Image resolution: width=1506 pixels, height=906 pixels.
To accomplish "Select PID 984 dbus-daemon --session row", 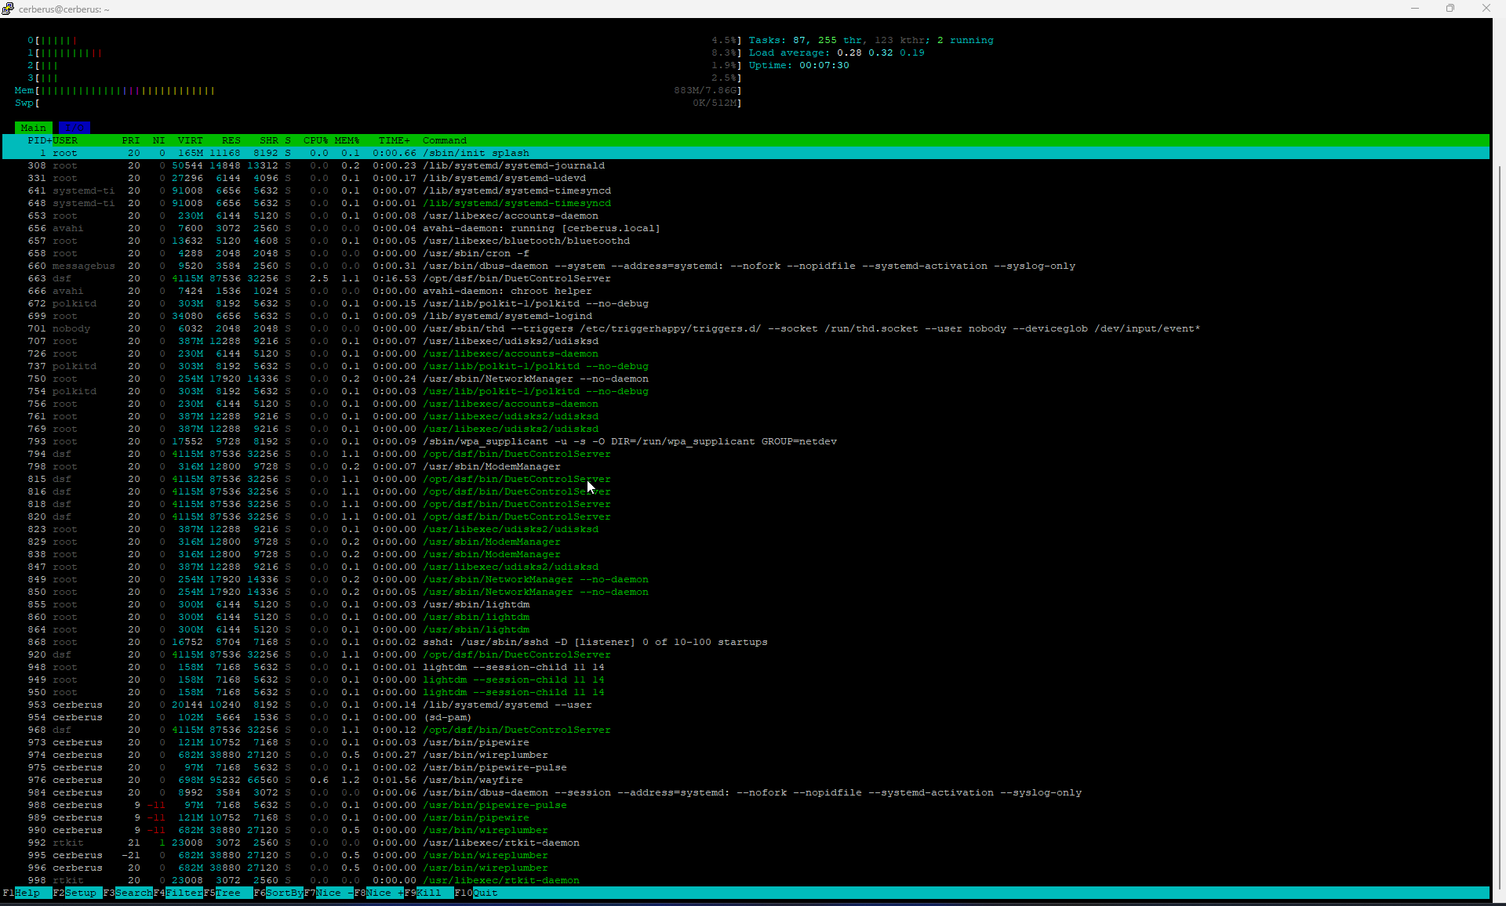I will click(x=746, y=792).
